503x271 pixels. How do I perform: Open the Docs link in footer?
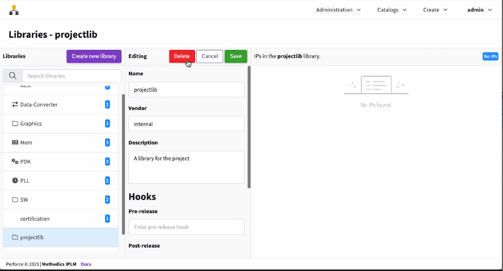click(x=86, y=264)
